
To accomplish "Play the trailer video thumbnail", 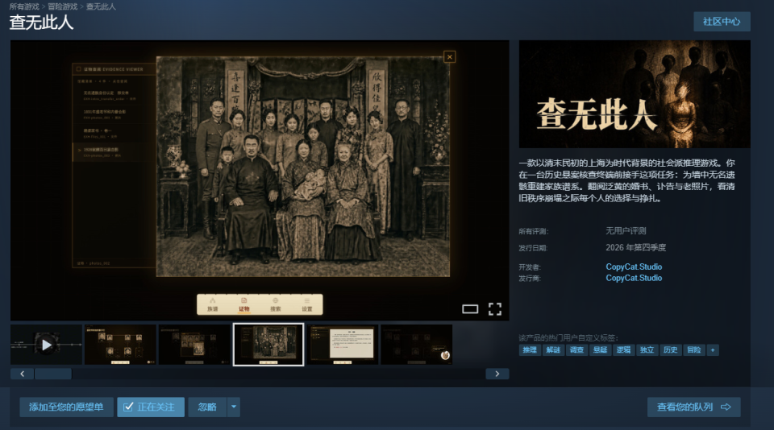I will [47, 345].
